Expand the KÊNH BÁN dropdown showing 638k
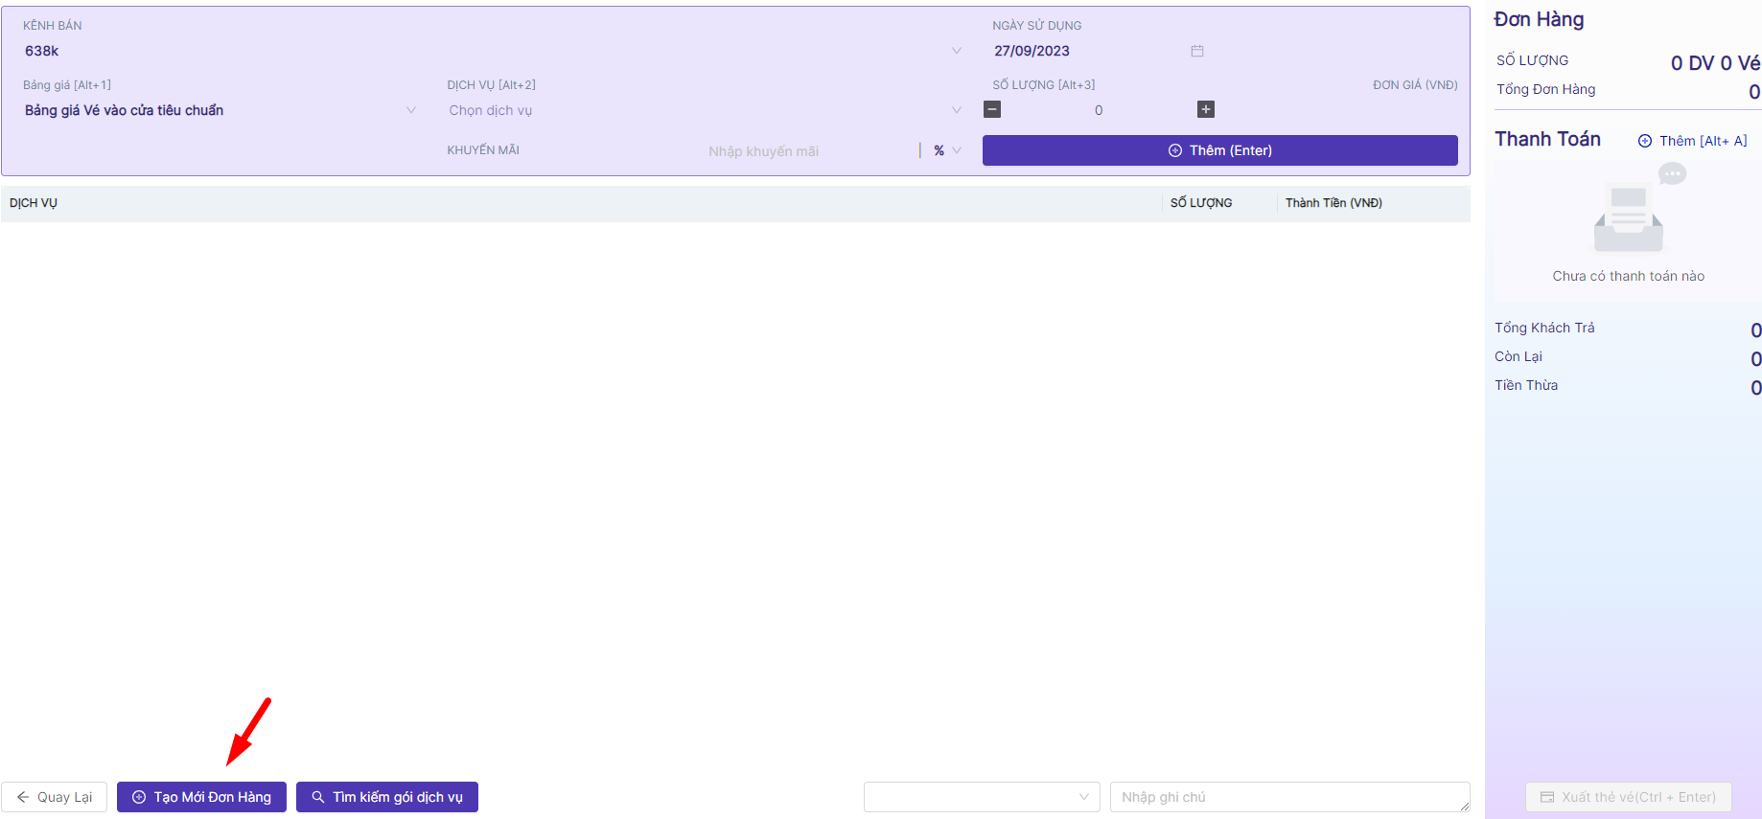 [494, 51]
